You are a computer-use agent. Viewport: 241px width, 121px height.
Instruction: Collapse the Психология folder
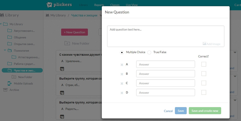pyautogui.click(x=5, y=51)
